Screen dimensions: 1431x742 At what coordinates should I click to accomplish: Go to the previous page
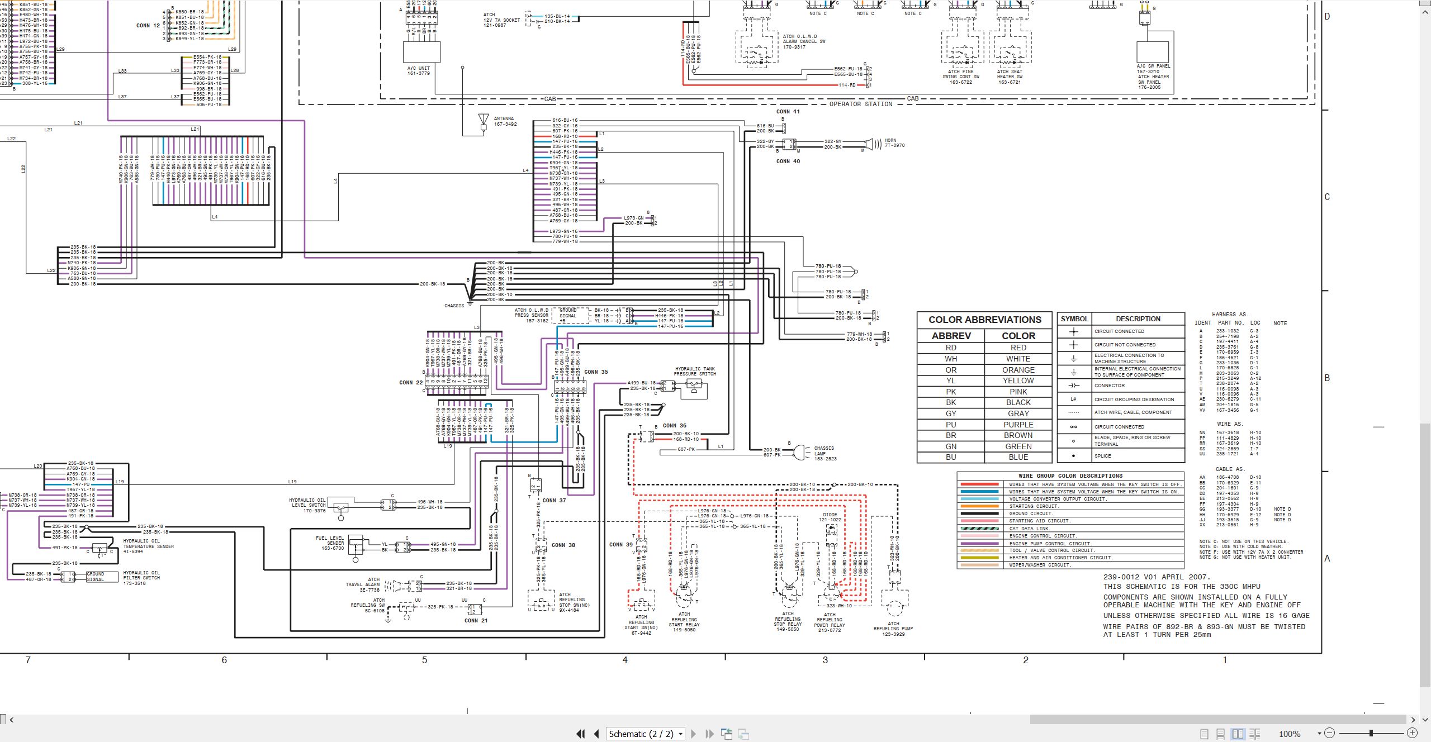click(596, 734)
